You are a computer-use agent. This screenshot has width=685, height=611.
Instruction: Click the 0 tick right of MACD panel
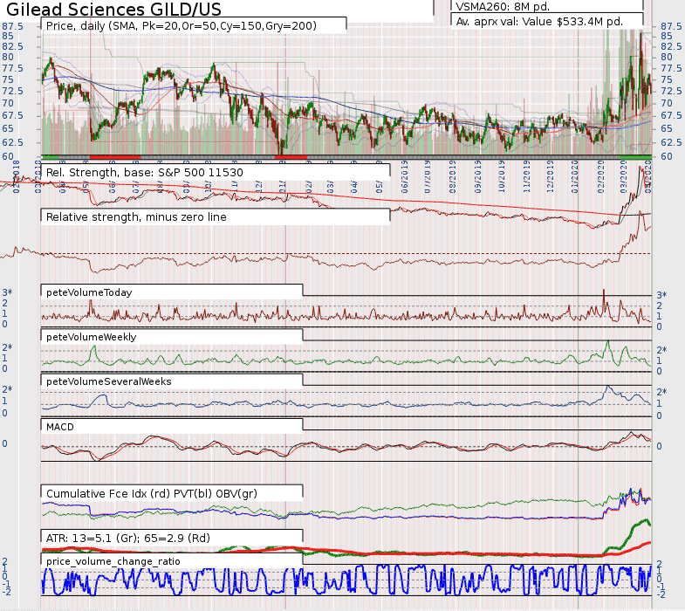coord(659,446)
